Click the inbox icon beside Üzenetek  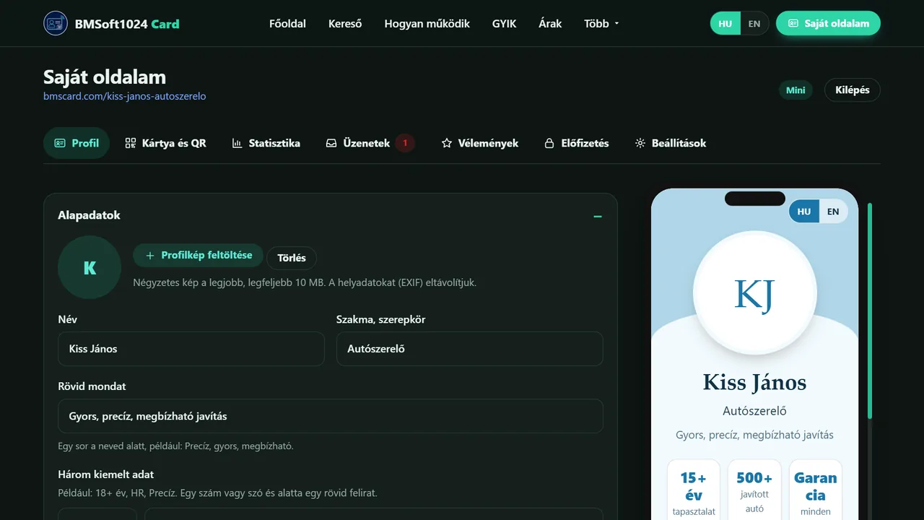tap(331, 143)
